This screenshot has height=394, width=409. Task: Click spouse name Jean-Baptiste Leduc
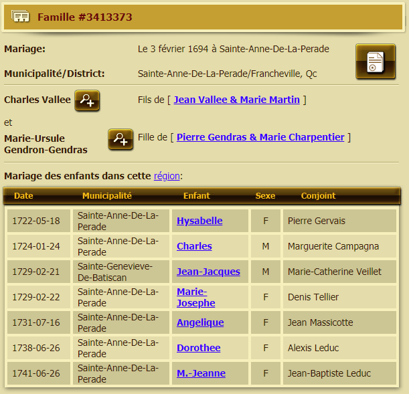329,373
